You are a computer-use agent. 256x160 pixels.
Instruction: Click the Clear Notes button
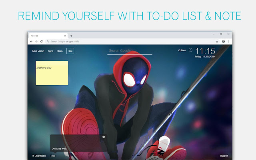pyautogui.click(x=39, y=156)
